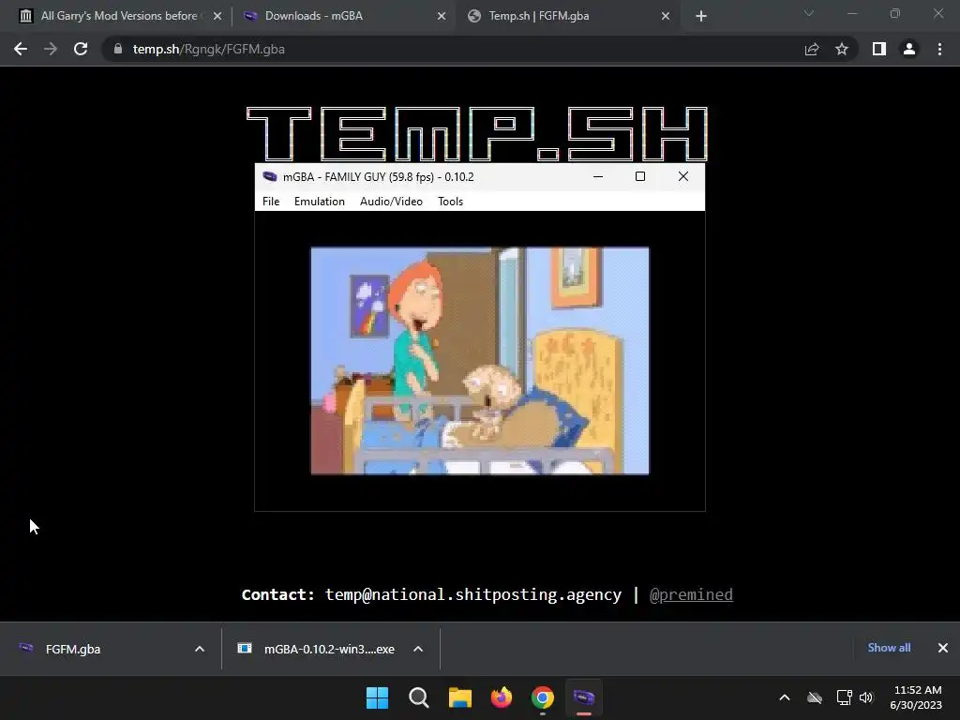Open Chrome's three-dot menu
Image resolution: width=960 pixels, height=720 pixels.
click(x=939, y=49)
